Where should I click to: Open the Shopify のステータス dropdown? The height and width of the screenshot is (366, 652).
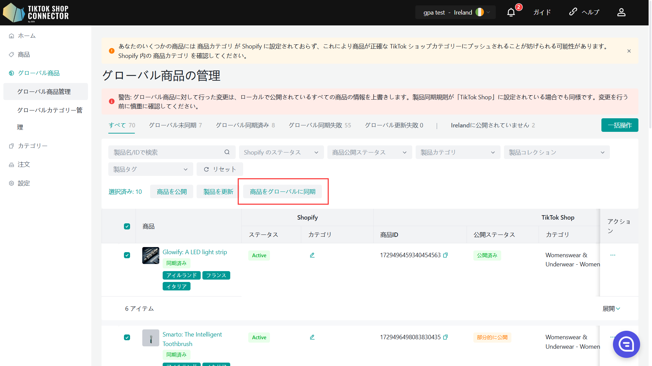tap(281, 152)
